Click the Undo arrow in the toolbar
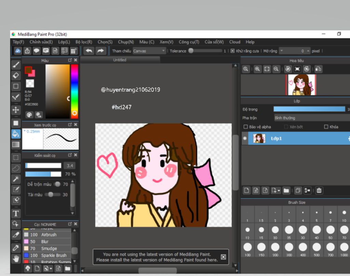 [x=89, y=51]
